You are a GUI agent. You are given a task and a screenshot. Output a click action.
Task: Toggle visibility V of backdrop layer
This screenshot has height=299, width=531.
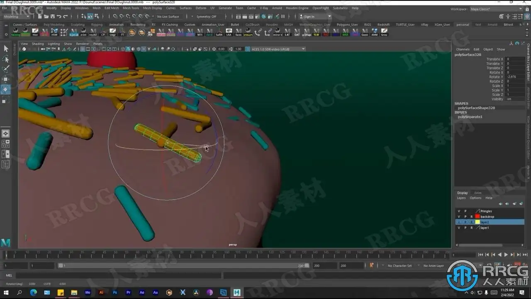(459, 217)
